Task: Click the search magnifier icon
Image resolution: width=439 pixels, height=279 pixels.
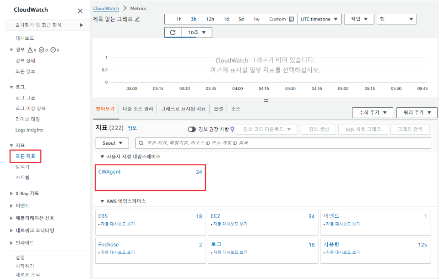Action: click(141, 143)
